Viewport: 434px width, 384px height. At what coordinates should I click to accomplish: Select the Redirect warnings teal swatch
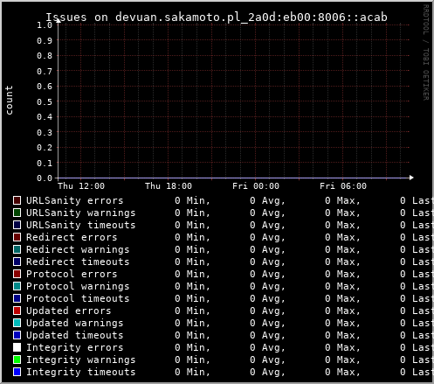coord(17,249)
